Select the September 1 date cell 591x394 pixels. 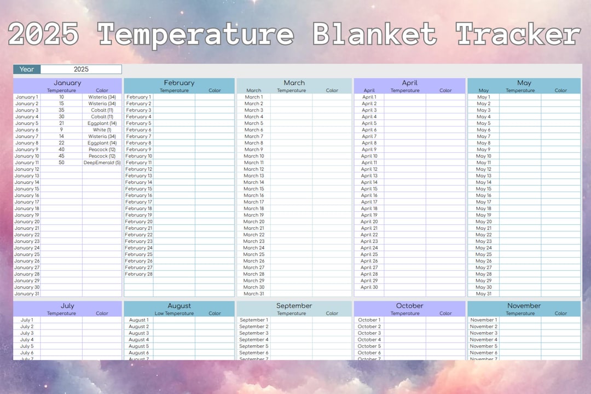(x=253, y=320)
